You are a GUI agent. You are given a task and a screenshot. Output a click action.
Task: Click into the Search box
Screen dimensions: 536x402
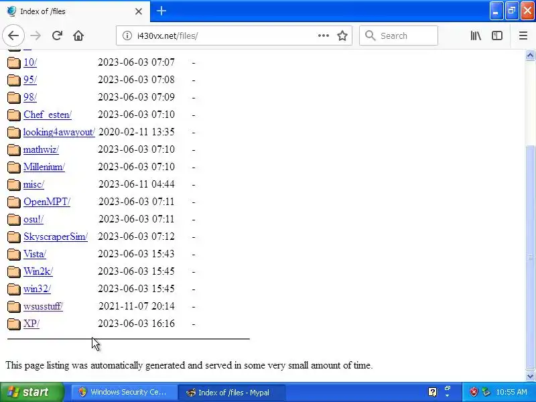tap(399, 36)
